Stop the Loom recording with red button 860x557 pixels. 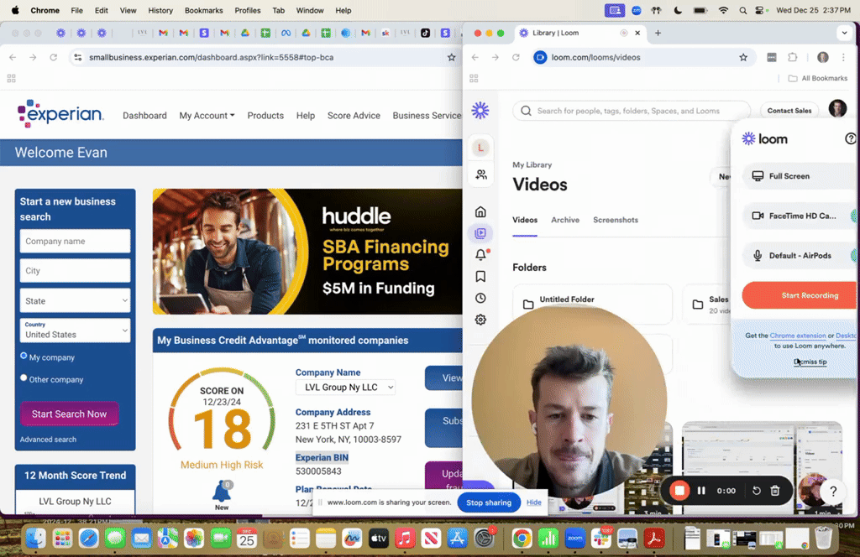pyautogui.click(x=679, y=491)
